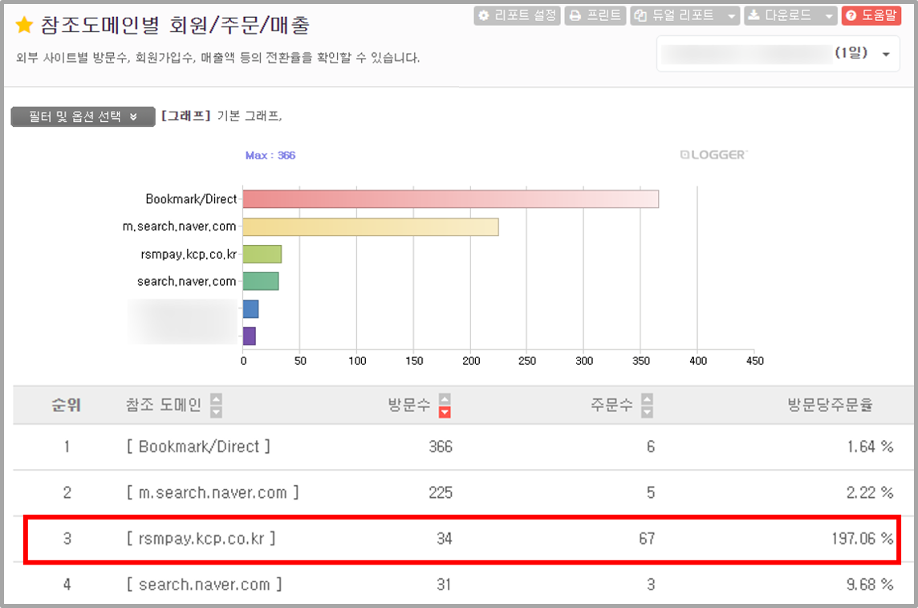The image size is (918, 608).
Task: Select [ m.search.naver.com ] table row domain
Action: (213, 492)
